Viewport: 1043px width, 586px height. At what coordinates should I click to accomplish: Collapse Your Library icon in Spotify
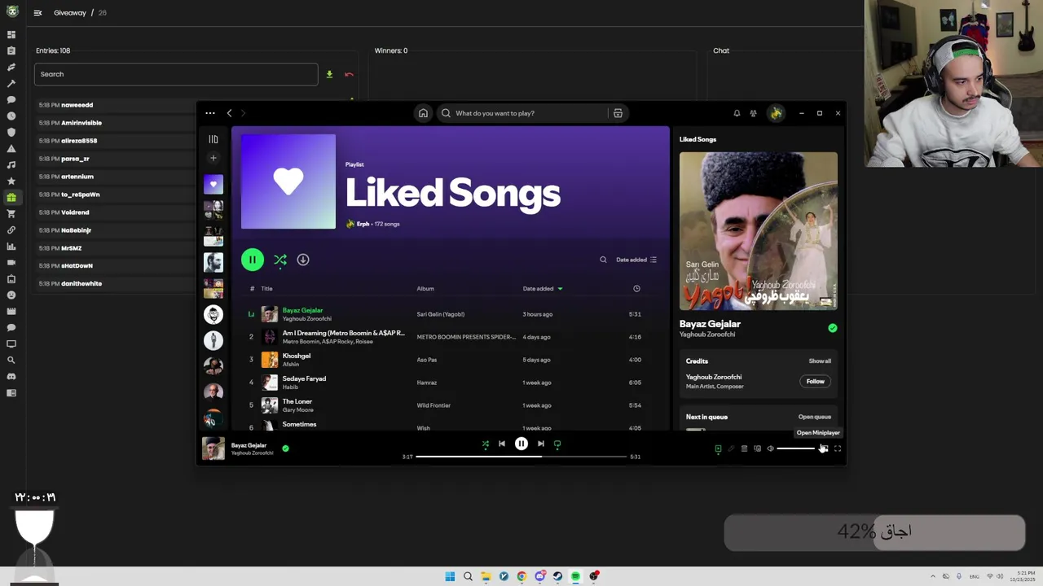tap(213, 139)
